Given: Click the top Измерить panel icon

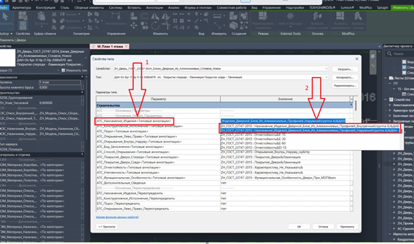Looking at the screenshot, I should (x=217, y=17).
